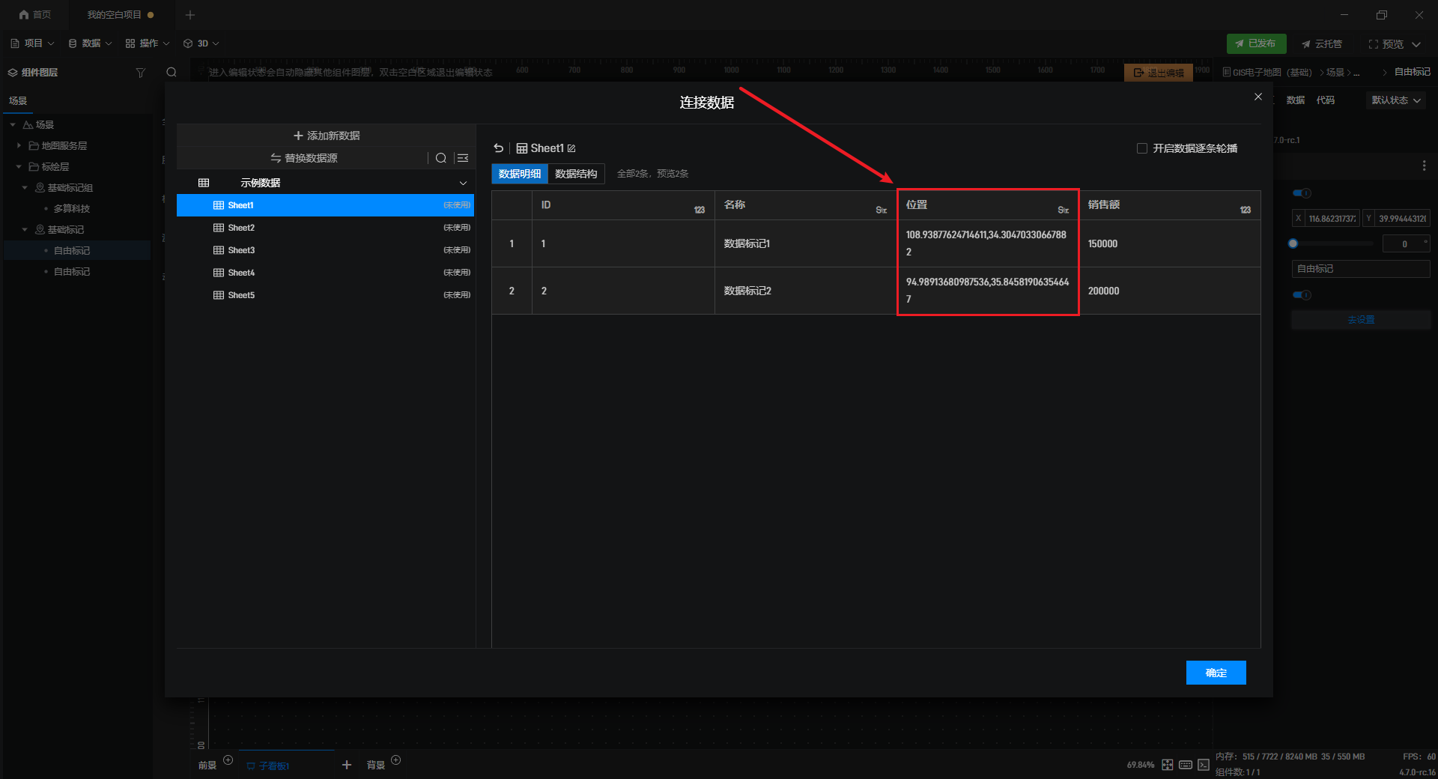Image resolution: width=1438 pixels, height=779 pixels.
Task: Switch to 数据结构 tab
Action: click(x=576, y=174)
